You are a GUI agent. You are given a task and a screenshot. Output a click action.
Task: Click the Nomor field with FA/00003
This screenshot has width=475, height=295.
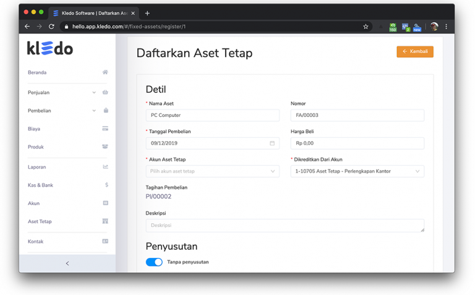pyautogui.click(x=357, y=115)
